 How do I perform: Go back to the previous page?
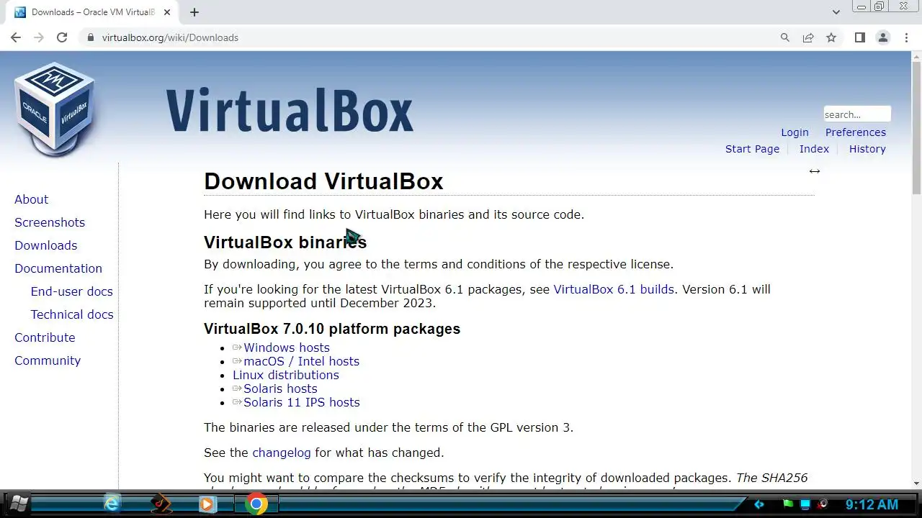tap(16, 37)
